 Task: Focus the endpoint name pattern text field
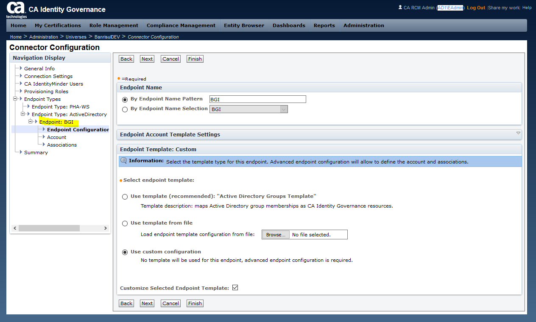[257, 99]
